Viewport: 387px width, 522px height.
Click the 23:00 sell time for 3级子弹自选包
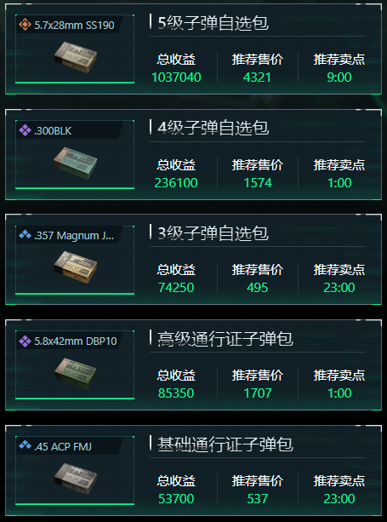click(x=339, y=288)
